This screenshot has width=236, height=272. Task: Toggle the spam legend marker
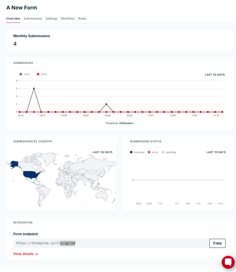38,74
